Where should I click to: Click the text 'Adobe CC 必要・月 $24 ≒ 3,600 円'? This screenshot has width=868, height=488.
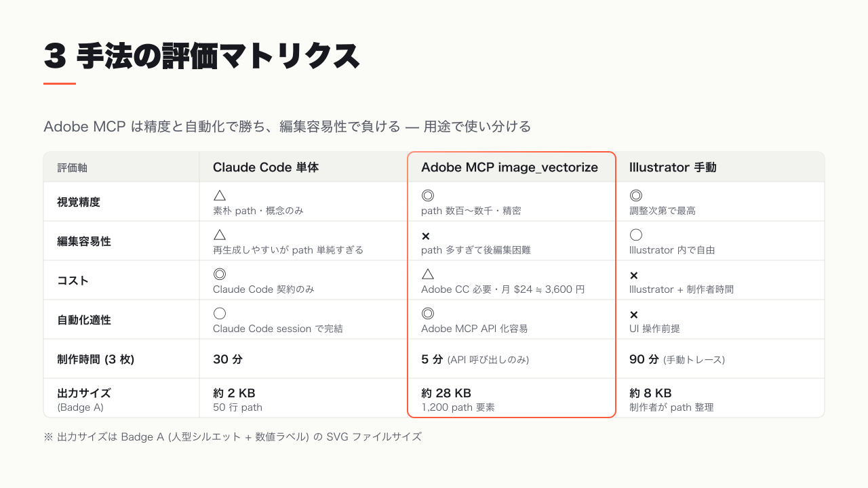pos(503,289)
